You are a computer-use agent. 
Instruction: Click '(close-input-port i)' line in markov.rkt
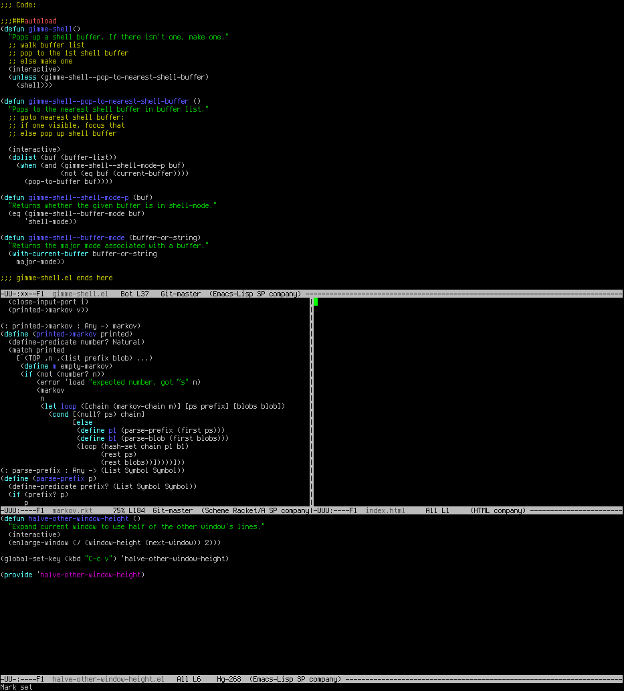pyautogui.click(x=48, y=302)
